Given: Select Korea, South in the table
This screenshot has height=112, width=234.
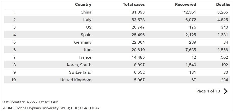Looking at the screenshot, I should point(79,65).
